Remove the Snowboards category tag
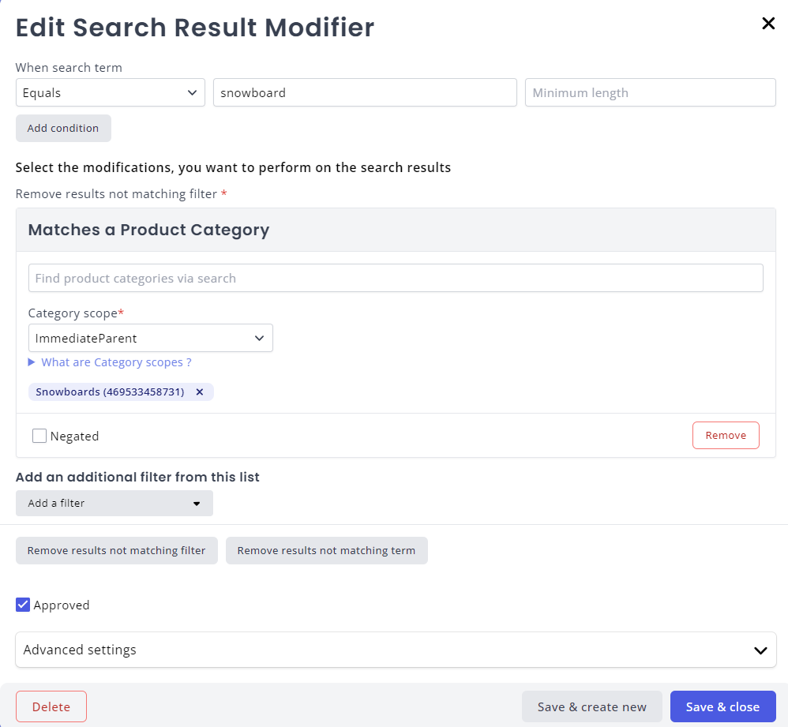Viewport: 788px width, 727px height. (200, 392)
